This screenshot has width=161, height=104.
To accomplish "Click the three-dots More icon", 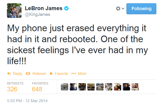I will point(73,74).
